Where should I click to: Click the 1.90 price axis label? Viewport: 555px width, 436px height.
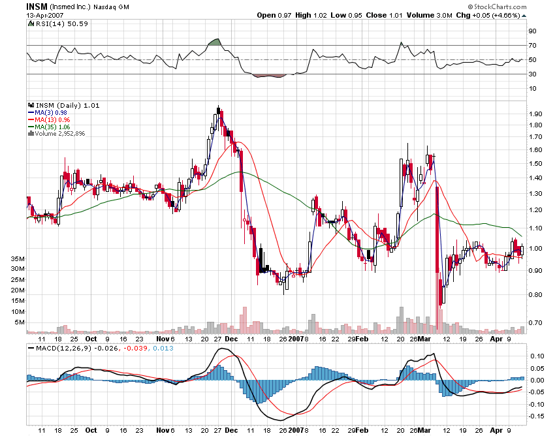coord(535,114)
